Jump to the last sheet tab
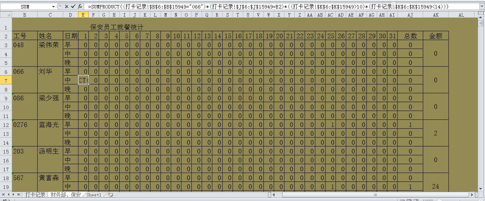 coord(19,195)
